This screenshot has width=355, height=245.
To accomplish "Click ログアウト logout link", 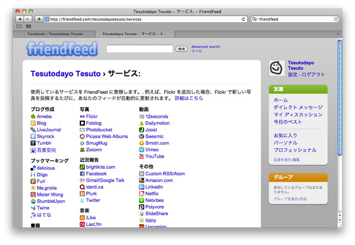I will click(x=313, y=75).
